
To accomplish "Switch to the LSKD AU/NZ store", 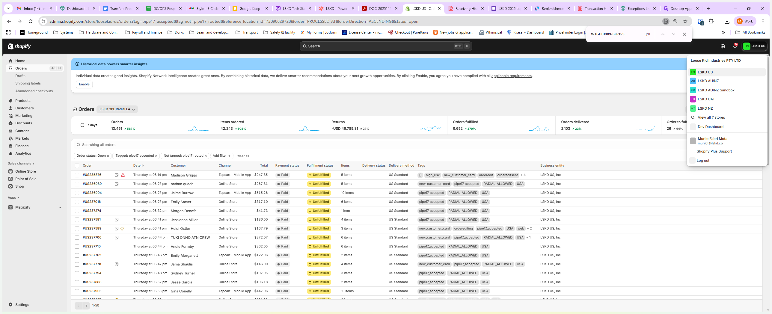I will 708,81.
